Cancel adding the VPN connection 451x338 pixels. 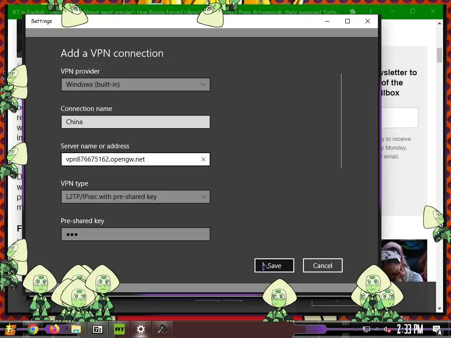coord(322,265)
